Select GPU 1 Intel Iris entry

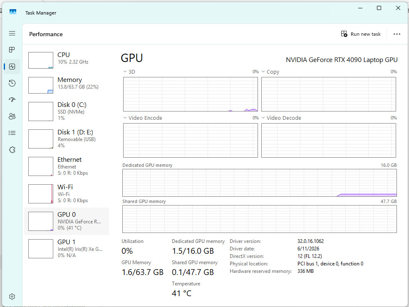[x=67, y=249]
